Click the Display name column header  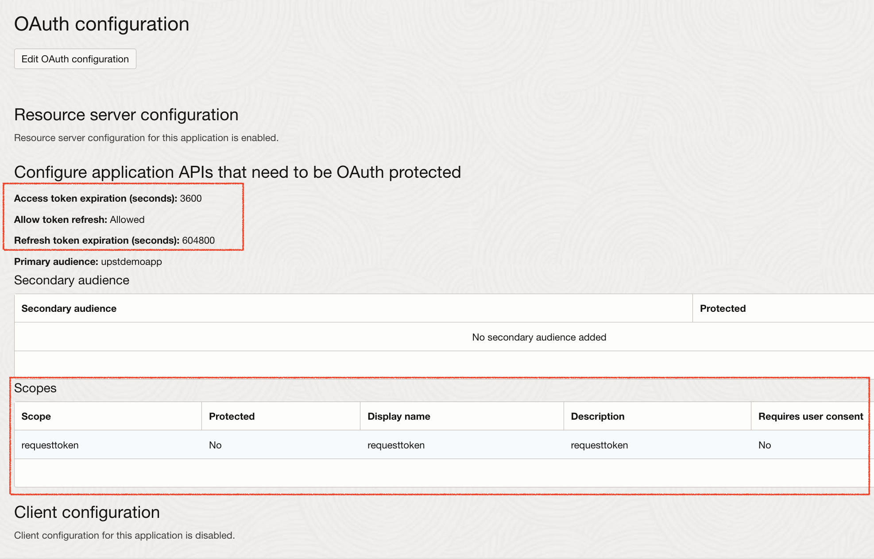tap(398, 416)
